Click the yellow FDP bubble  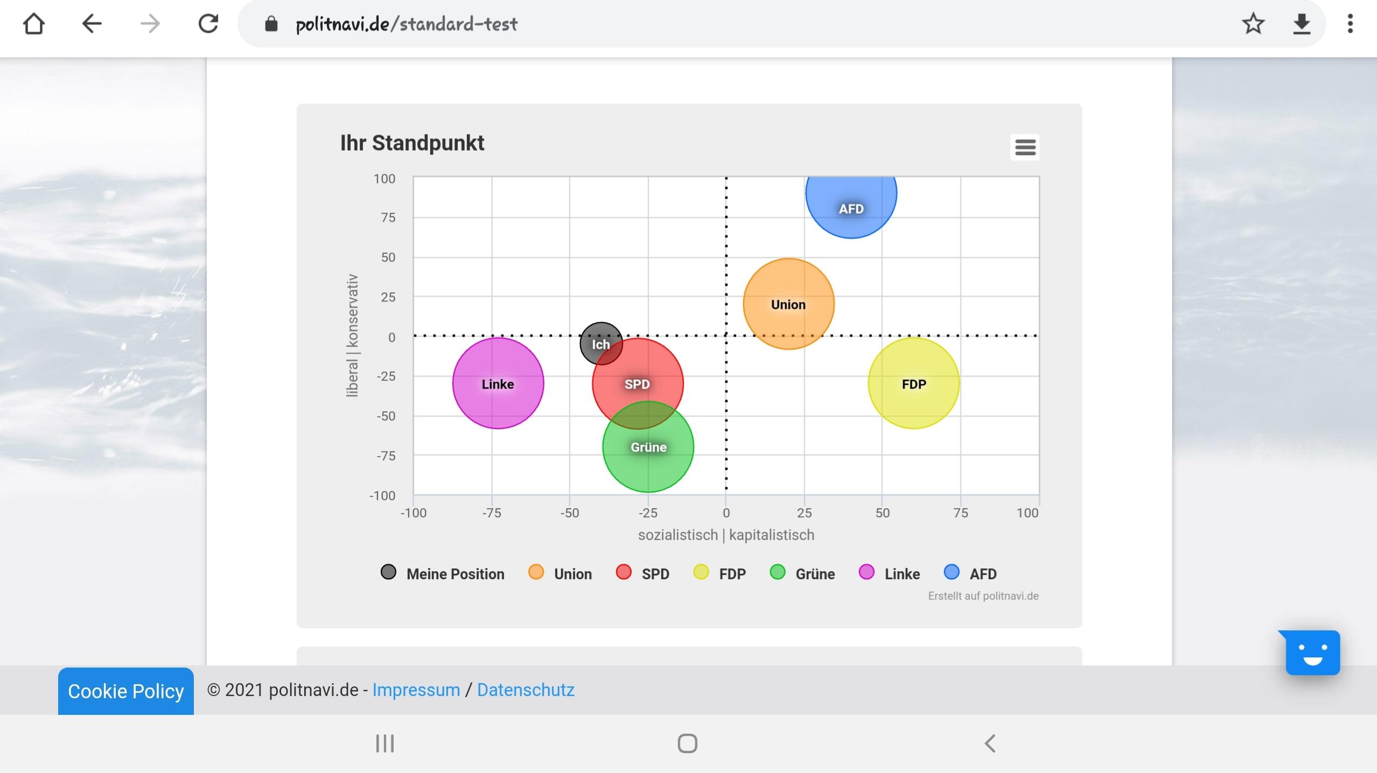(x=914, y=383)
